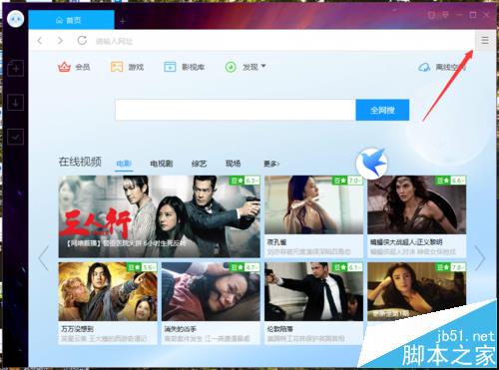Select the 电影 video tab

pyautogui.click(x=124, y=164)
